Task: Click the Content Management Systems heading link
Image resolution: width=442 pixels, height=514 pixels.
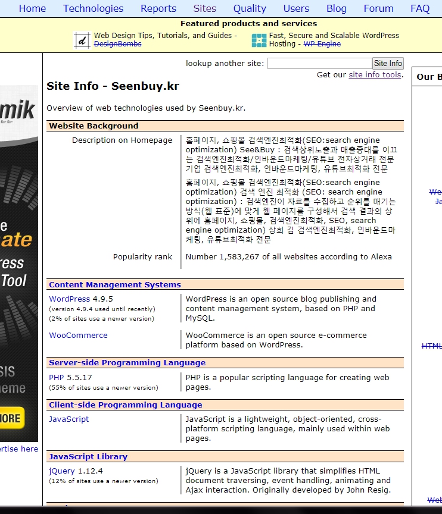Action: coord(114,285)
